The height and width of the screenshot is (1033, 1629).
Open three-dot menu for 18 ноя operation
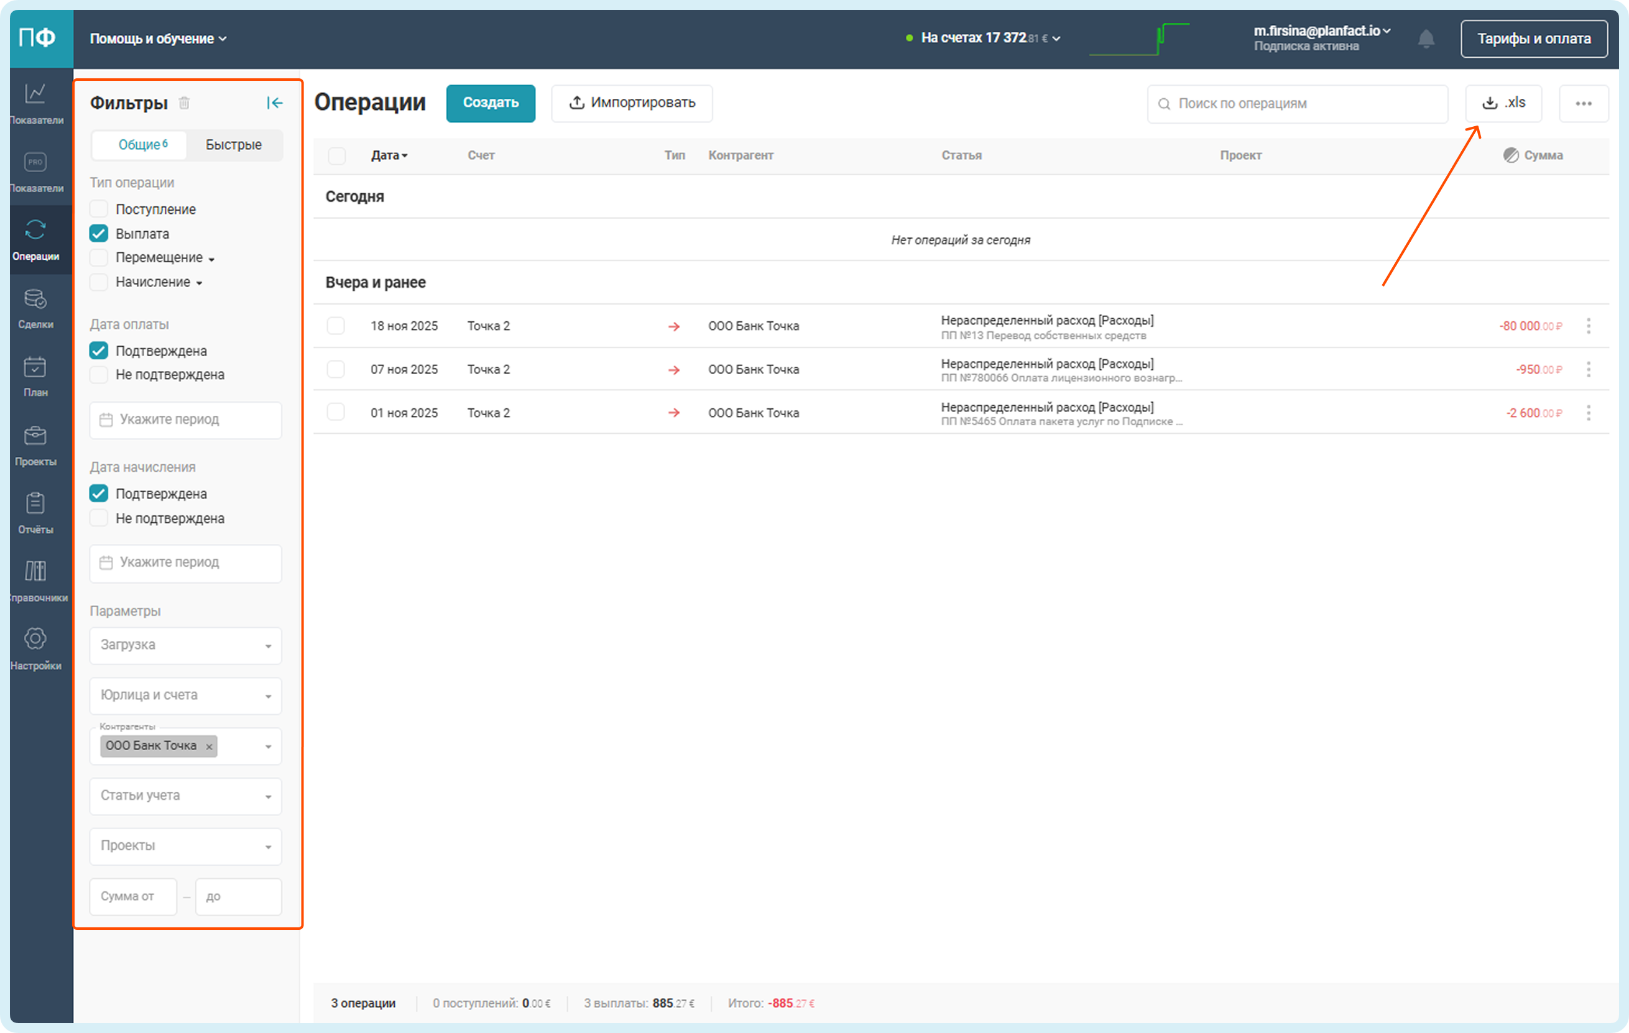point(1588,326)
